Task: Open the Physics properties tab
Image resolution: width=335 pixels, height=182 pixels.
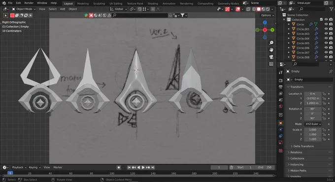Action: click(281, 129)
